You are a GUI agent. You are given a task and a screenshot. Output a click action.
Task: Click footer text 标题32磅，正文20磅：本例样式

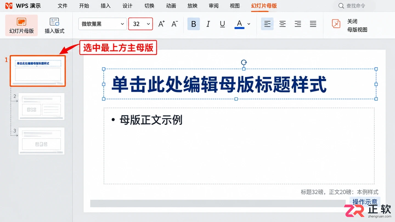(x=340, y=192)
